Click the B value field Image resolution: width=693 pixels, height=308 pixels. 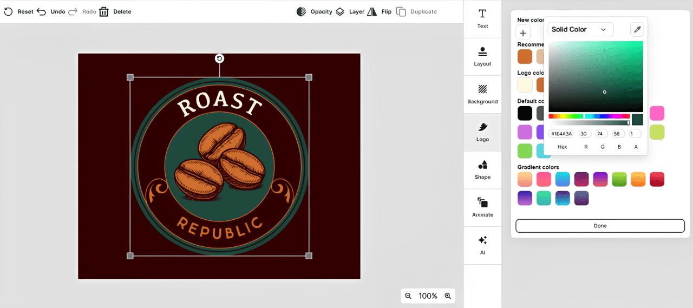(619, 134)
